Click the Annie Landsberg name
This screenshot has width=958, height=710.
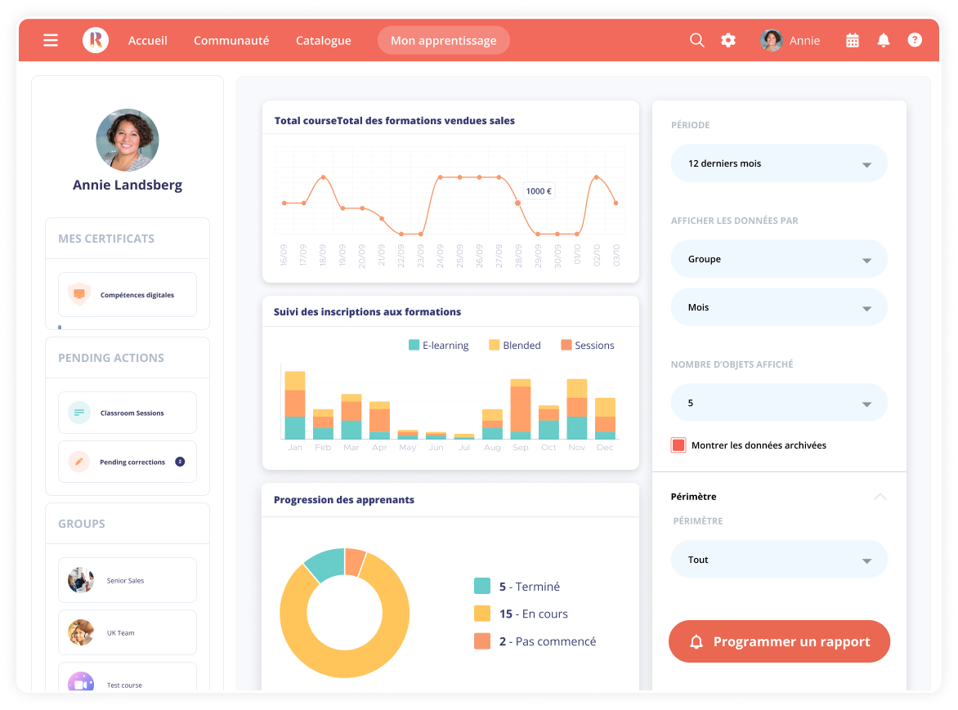click(x=128, y=185)
